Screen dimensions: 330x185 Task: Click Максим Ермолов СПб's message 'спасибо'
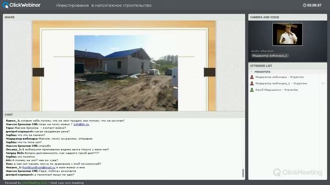point(28,146)
